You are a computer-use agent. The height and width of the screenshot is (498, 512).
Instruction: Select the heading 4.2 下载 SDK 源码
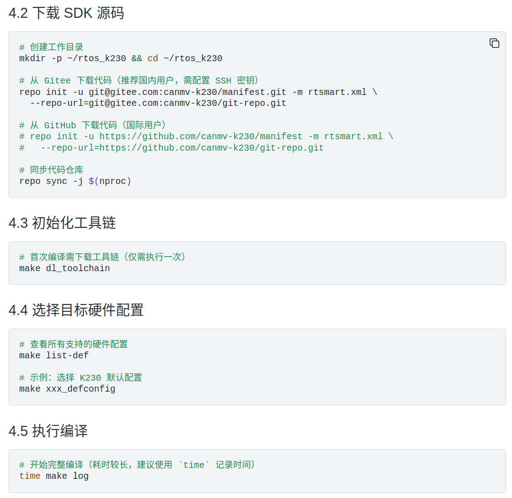[x=65, y=13]
